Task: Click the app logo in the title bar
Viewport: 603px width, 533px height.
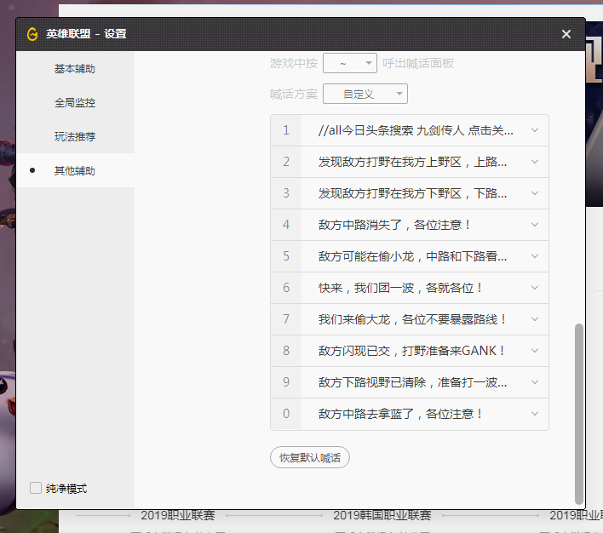Action: pyautogui.click(x=32, y=34)
